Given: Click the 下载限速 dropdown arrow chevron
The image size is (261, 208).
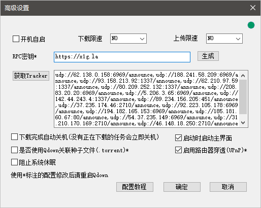Looking at the screenshot, I should (x=142, y=39).
